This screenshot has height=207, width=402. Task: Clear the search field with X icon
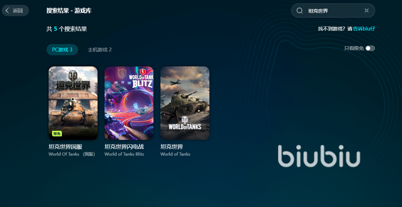point(367,10)
